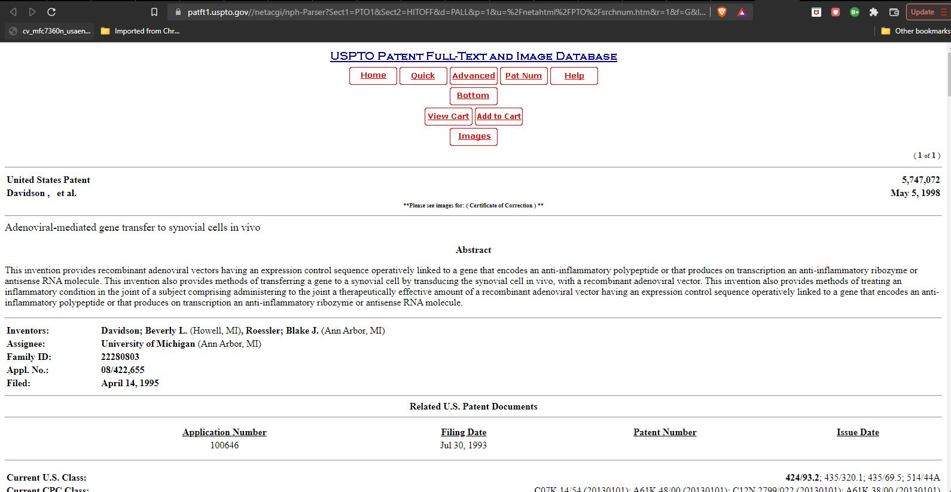Open the Imported from Chrome bookmarks folder
Screen dimensions: 951x492
point(141,31)
